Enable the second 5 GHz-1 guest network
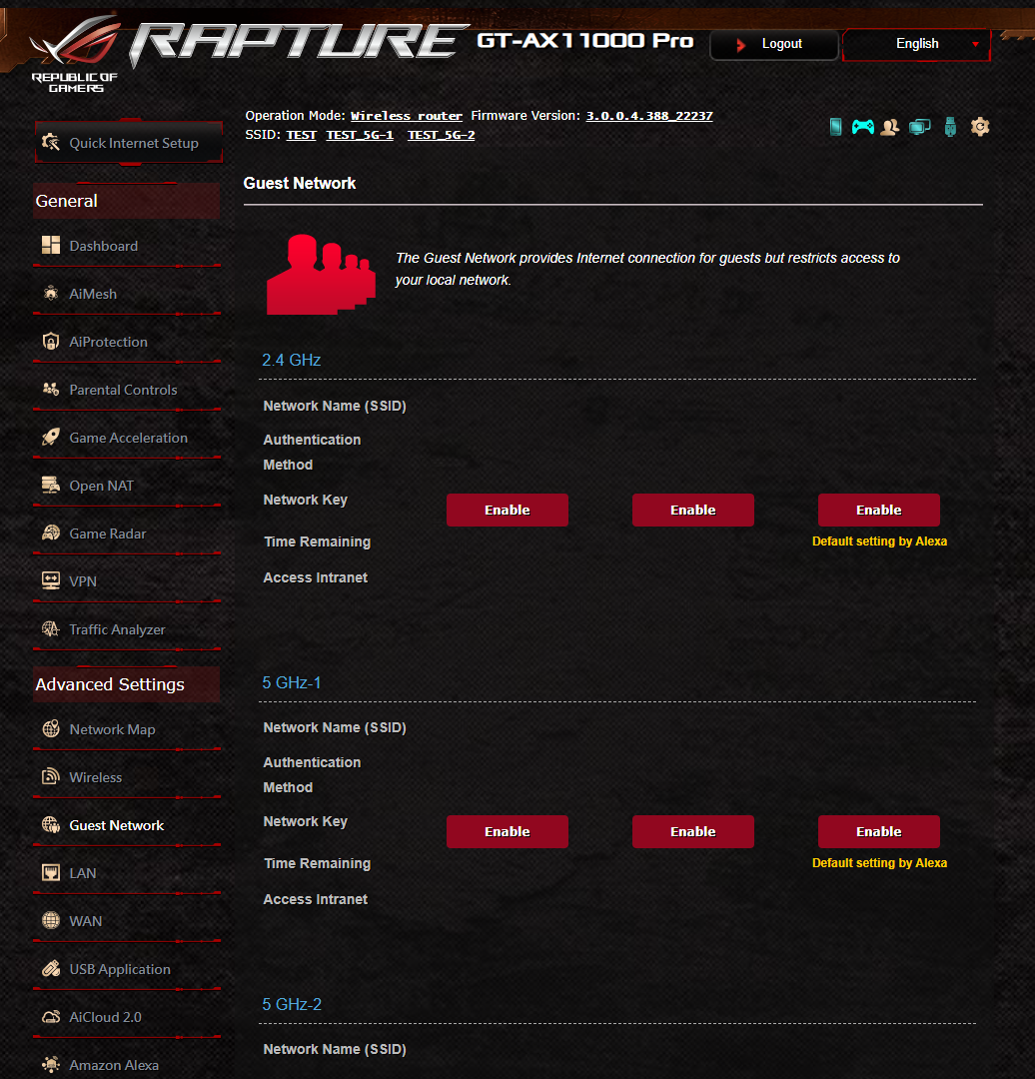 [x=693, y=831]
